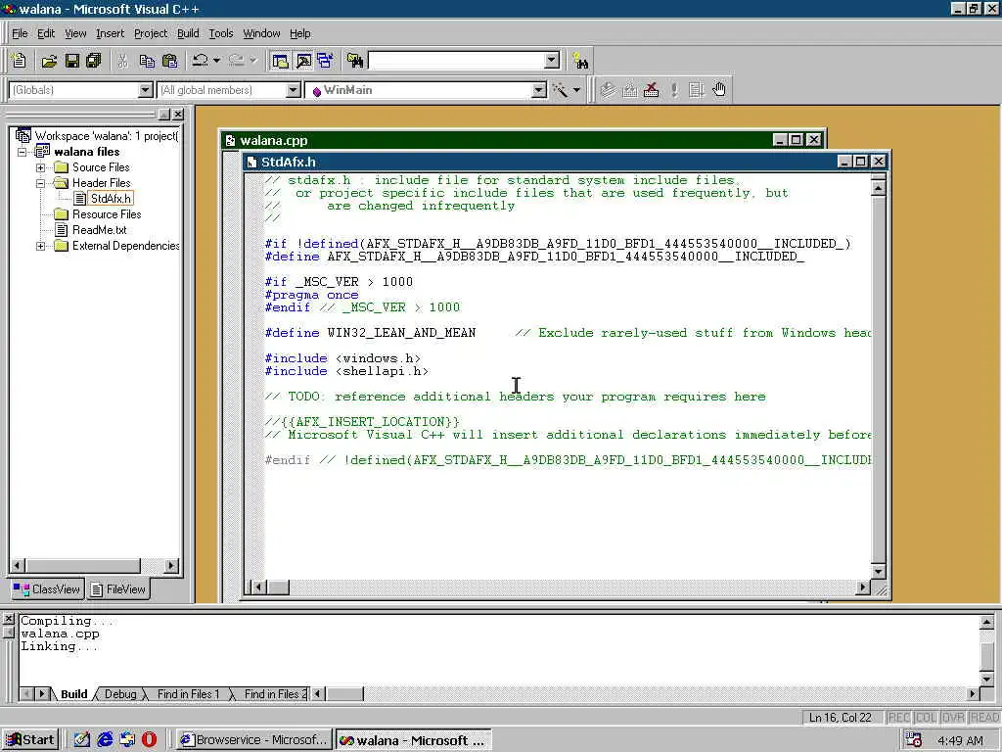Launch Internet Explorer from quick launch

pyautogui.click(x=105, y=740)
